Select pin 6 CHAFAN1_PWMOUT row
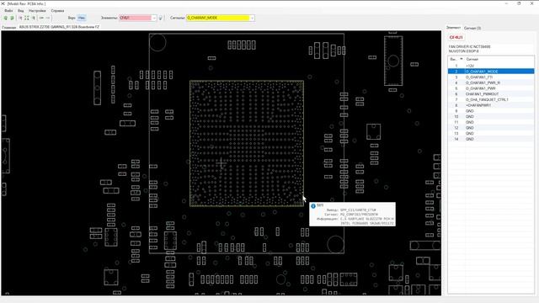Viewport: 539px width, 303px height. click(491, 93)
